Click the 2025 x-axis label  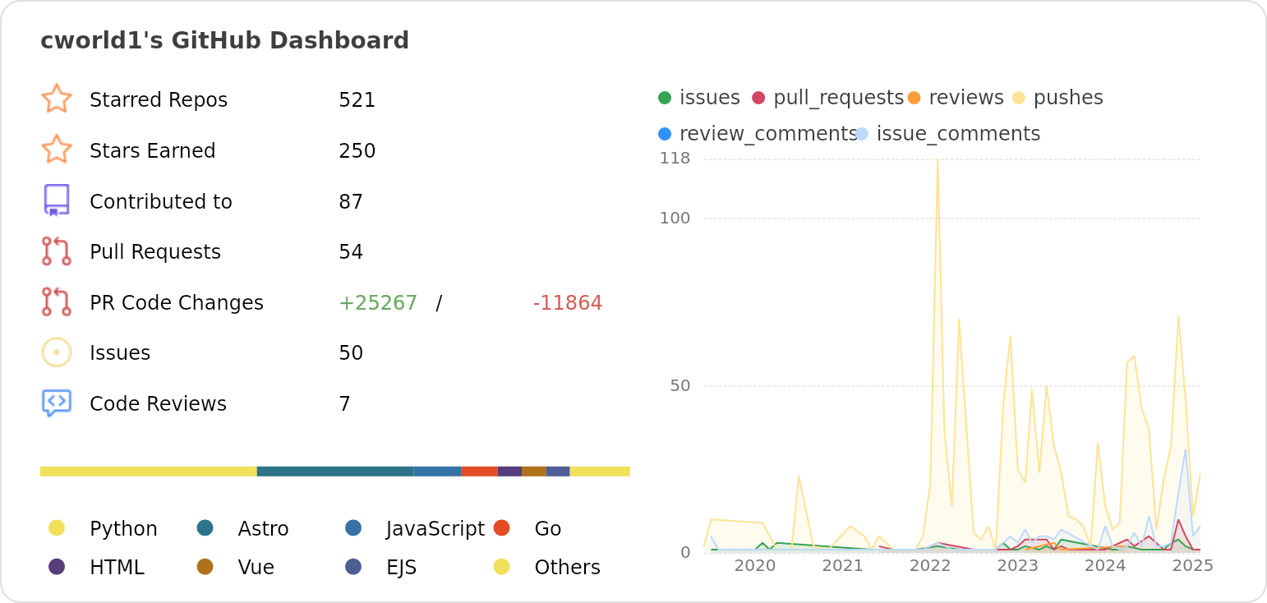(x=1193, y=565)
